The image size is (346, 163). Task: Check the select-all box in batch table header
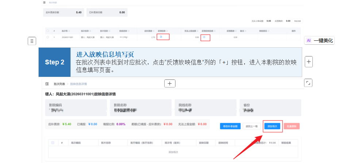[x=48, y=31]
